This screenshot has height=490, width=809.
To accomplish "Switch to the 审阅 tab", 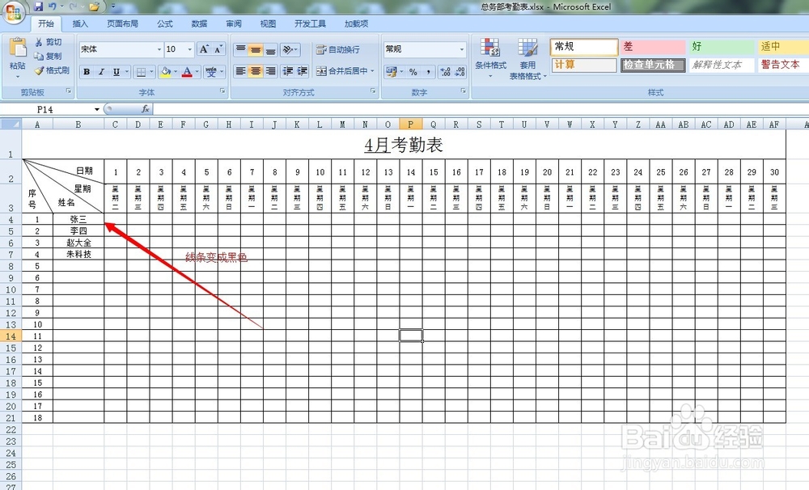I will coord(234,23).
